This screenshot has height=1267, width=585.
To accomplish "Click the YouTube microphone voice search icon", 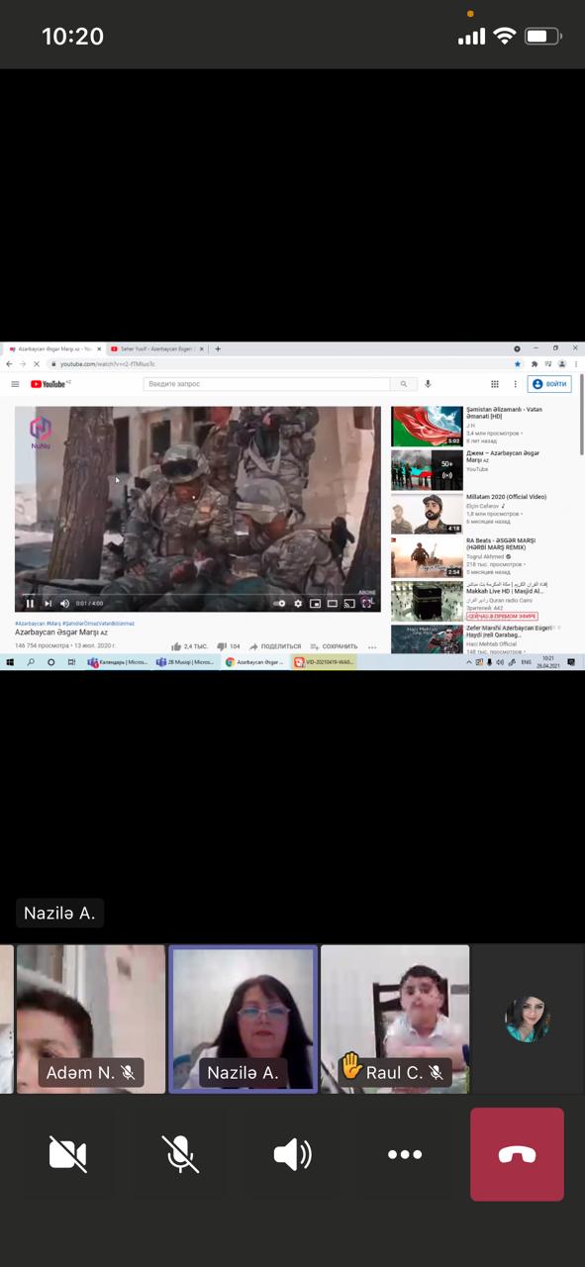I will (428, 384).
